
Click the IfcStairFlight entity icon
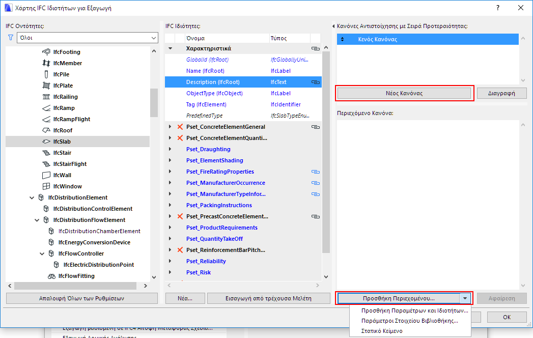[x=46, y=164]
